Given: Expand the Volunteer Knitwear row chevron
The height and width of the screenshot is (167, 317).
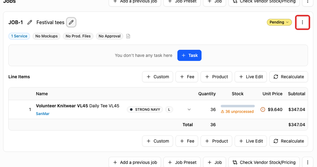Looking at the screenshot, I should click(x=189, y=109).
